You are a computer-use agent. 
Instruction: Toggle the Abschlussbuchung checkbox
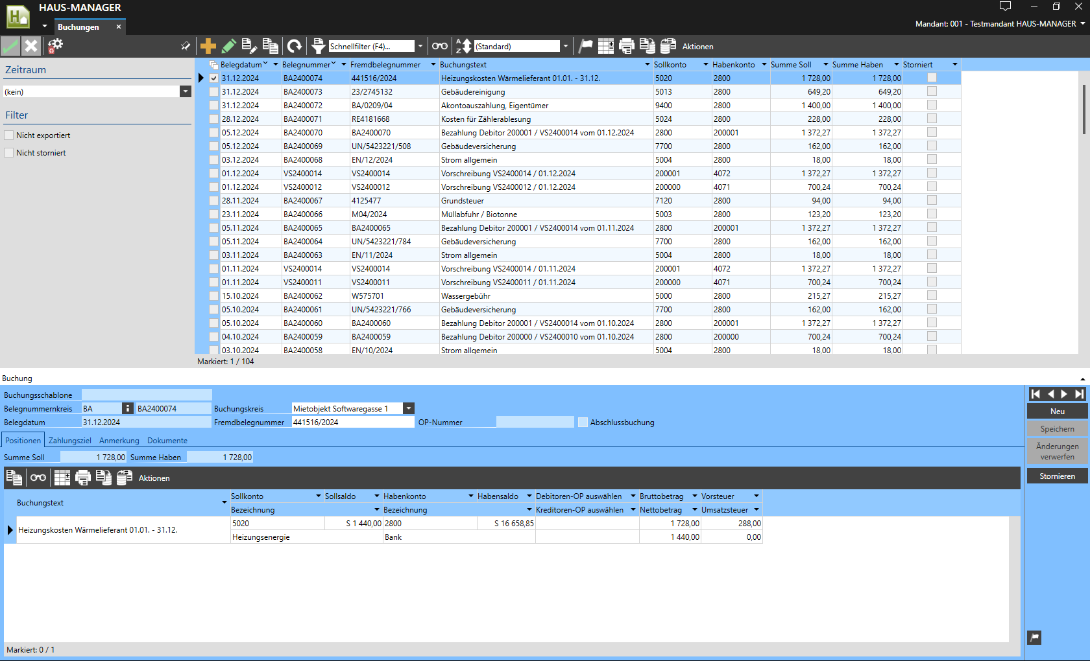[583, 423]
